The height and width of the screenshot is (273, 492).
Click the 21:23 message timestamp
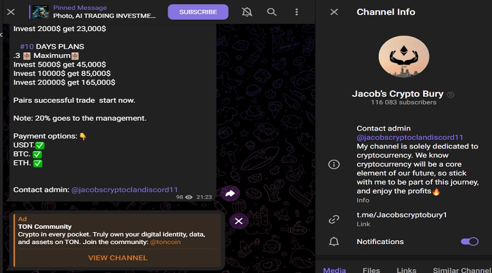[x=204, y=197]
